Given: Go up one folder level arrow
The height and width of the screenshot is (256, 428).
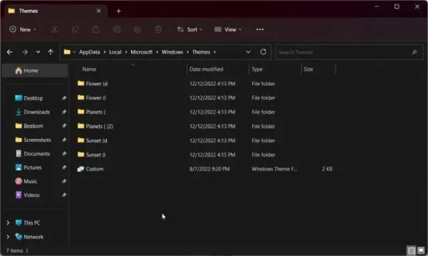Looking at the screenshot, I should coord(51,52).
